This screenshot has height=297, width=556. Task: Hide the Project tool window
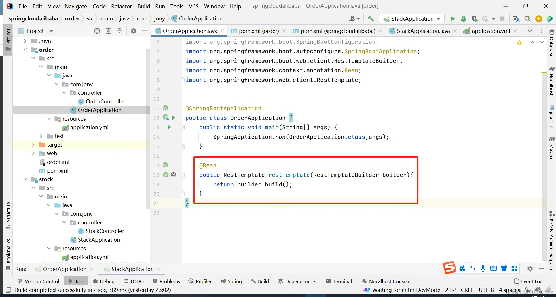click(x=145, y=31)
